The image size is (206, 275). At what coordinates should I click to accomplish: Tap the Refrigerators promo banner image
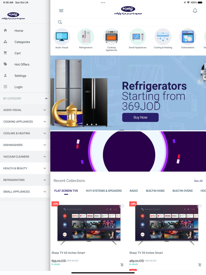[x=128, y=93]
